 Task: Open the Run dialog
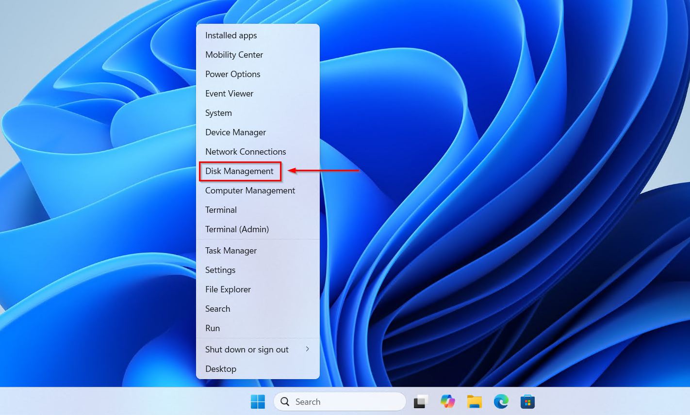212,328
